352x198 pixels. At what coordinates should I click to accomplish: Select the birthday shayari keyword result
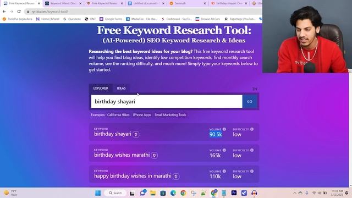112,134
